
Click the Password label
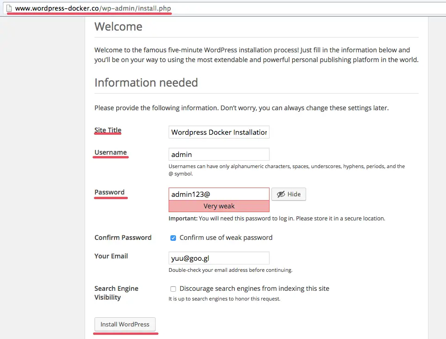(109, 192)
